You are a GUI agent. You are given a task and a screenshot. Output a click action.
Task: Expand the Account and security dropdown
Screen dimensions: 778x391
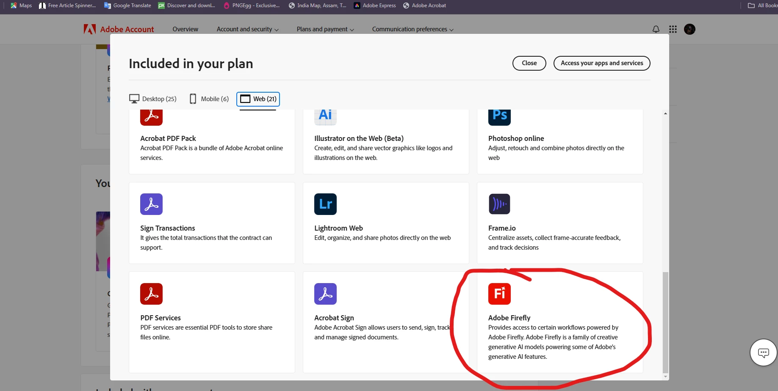point(248,29)
